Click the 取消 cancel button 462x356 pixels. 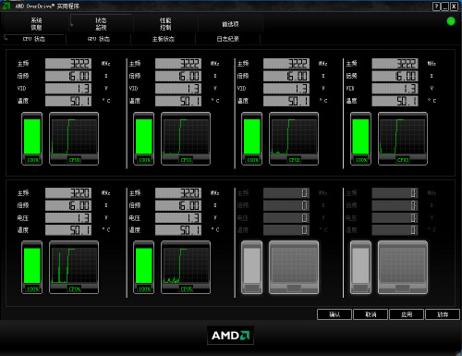coord(371,314)
